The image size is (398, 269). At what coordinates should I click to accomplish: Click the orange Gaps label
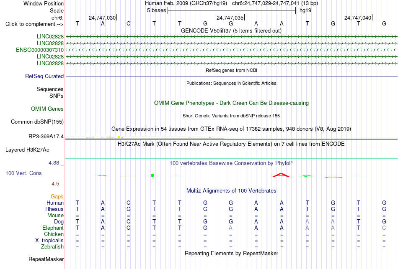click(57, 197)
